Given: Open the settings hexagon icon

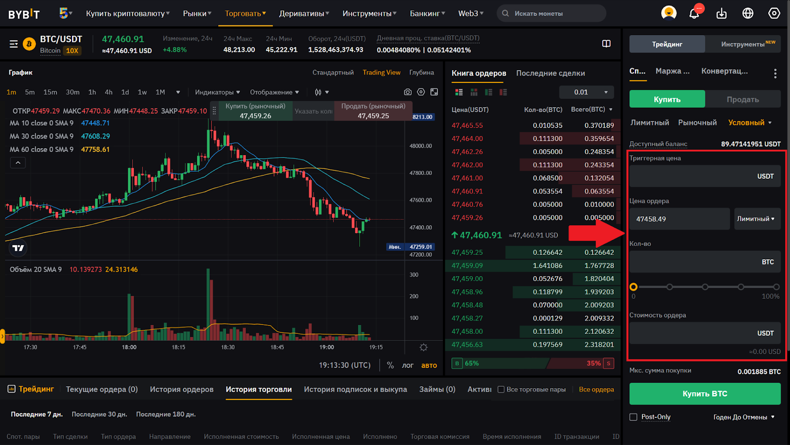Looking at the screenshot, I should click(774, 13).
